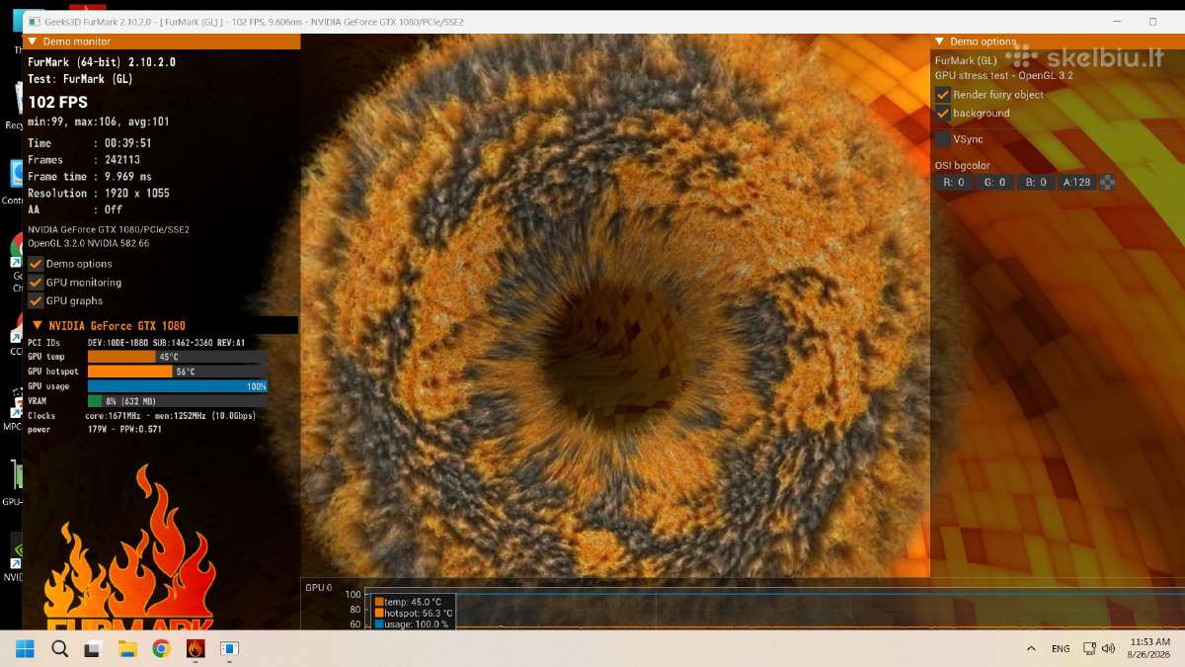1185x667 pixels.
Task: Collapse the NVIDIA GeForce GTX 1080 section
Action: click(38, 325)
